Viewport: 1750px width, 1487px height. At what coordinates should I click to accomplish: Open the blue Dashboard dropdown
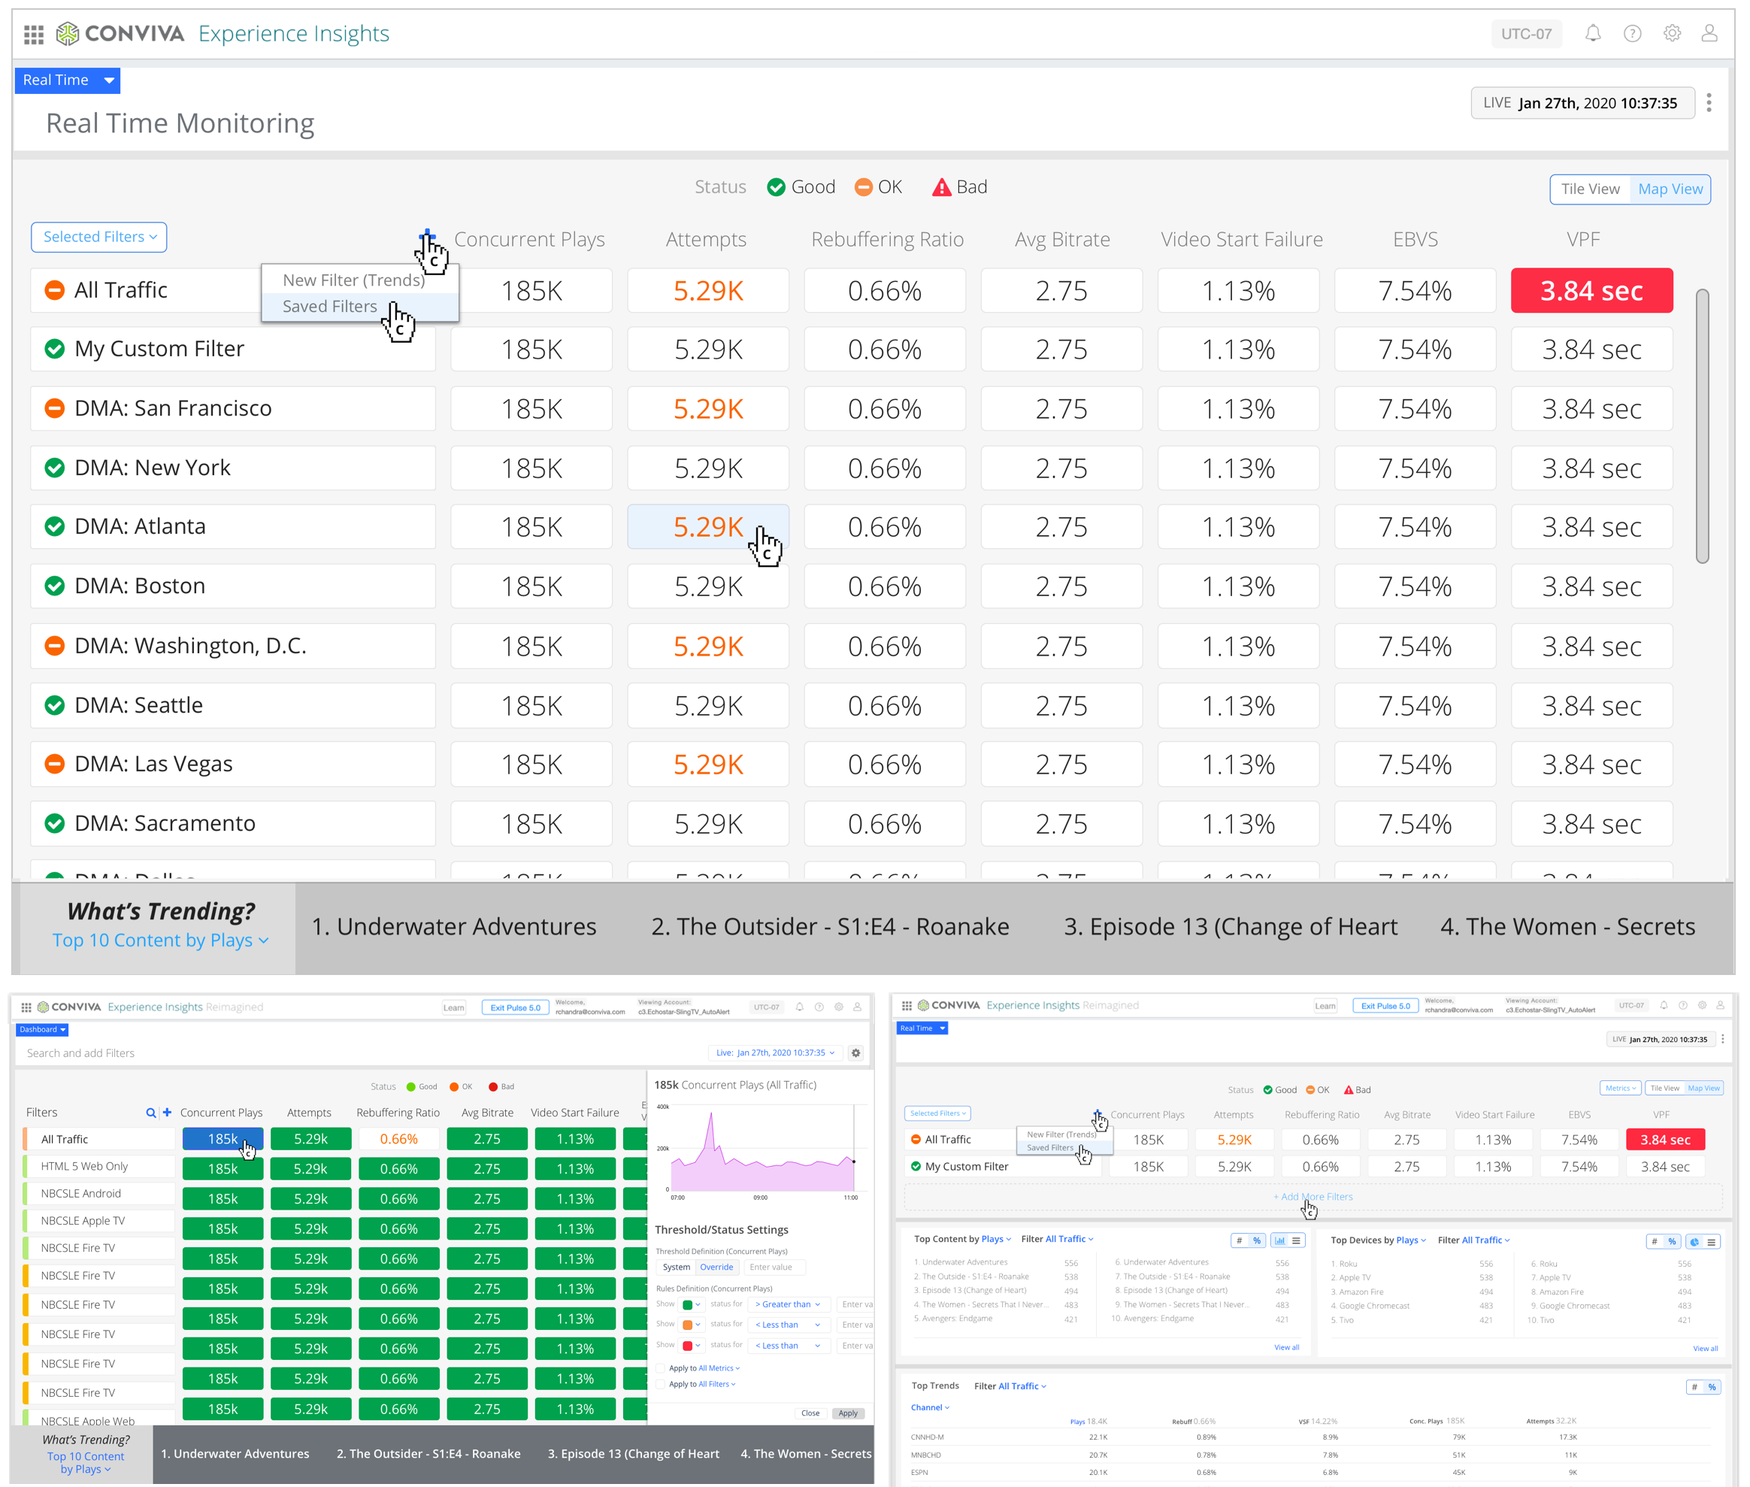(x=42, y=1030)
